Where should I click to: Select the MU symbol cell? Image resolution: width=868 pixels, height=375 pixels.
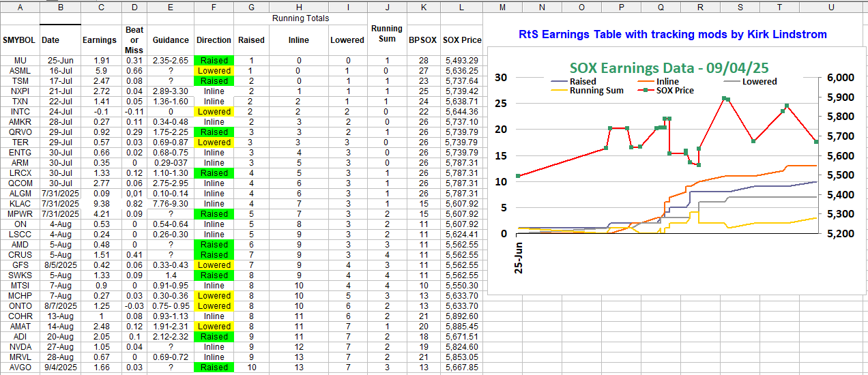[20, 61]
